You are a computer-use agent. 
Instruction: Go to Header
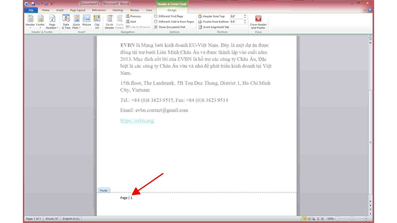coord(109,22)
